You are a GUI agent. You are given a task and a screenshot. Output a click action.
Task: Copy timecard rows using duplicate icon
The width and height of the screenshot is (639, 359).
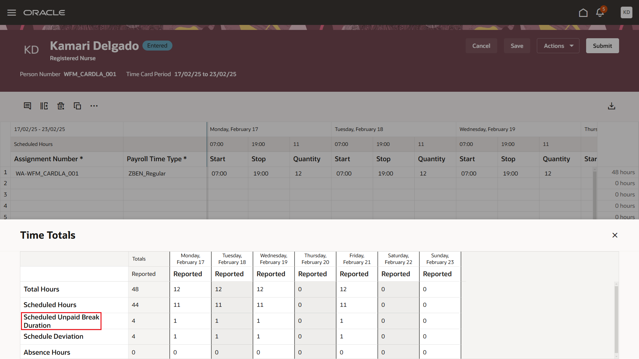coord(77,106)
